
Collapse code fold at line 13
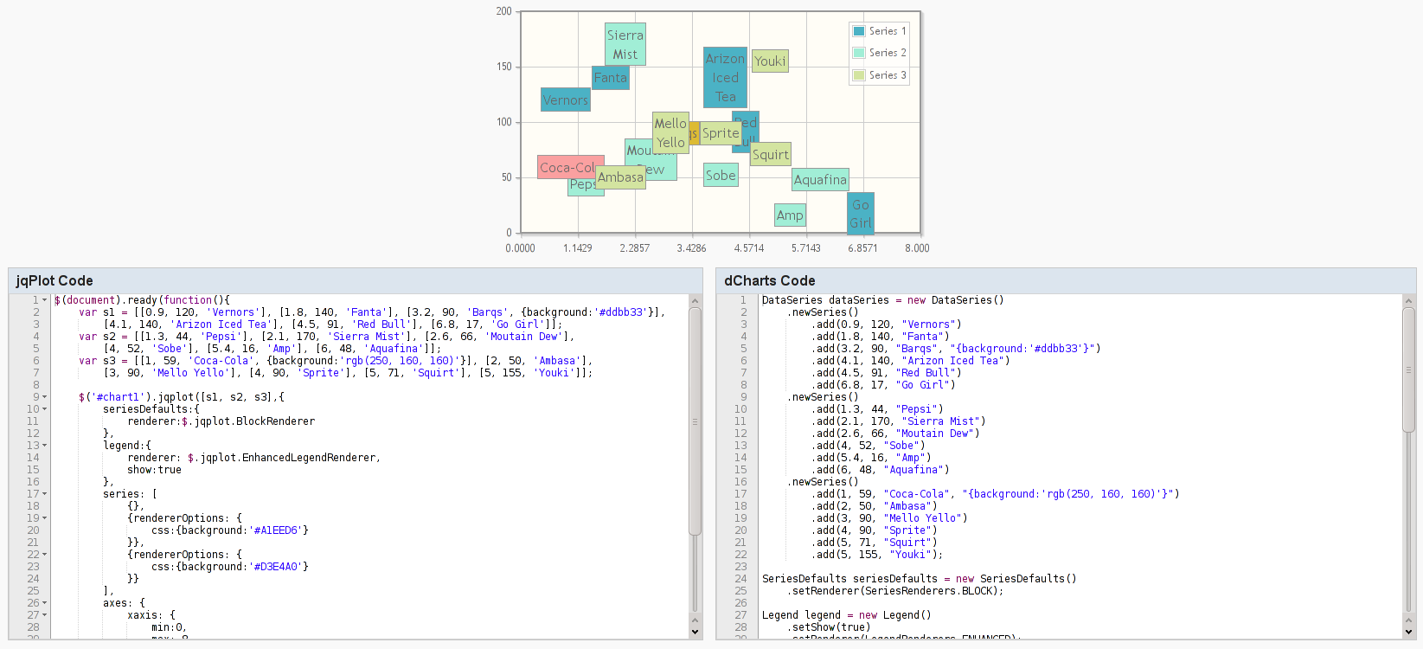coord(44,446)
